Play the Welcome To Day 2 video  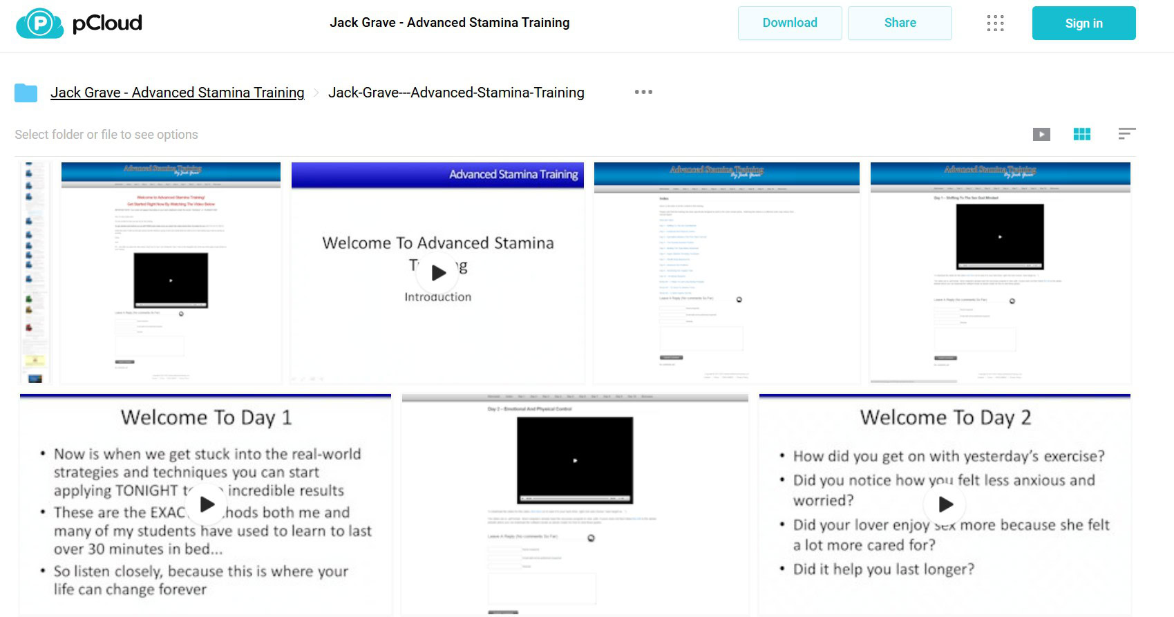pyautogui.click(x=945, y=504)
